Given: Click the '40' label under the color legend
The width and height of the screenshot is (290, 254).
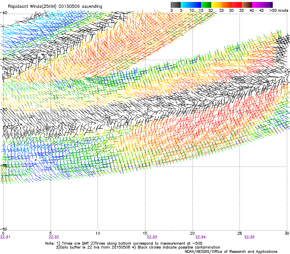Looking at the screenshot, I should [x=252, y=11].
